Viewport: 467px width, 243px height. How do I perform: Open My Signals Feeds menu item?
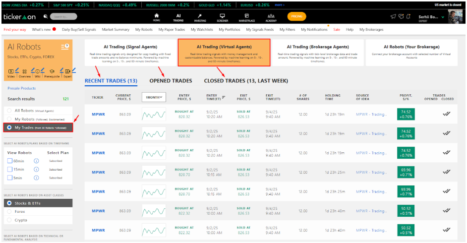tap(260, 29)
